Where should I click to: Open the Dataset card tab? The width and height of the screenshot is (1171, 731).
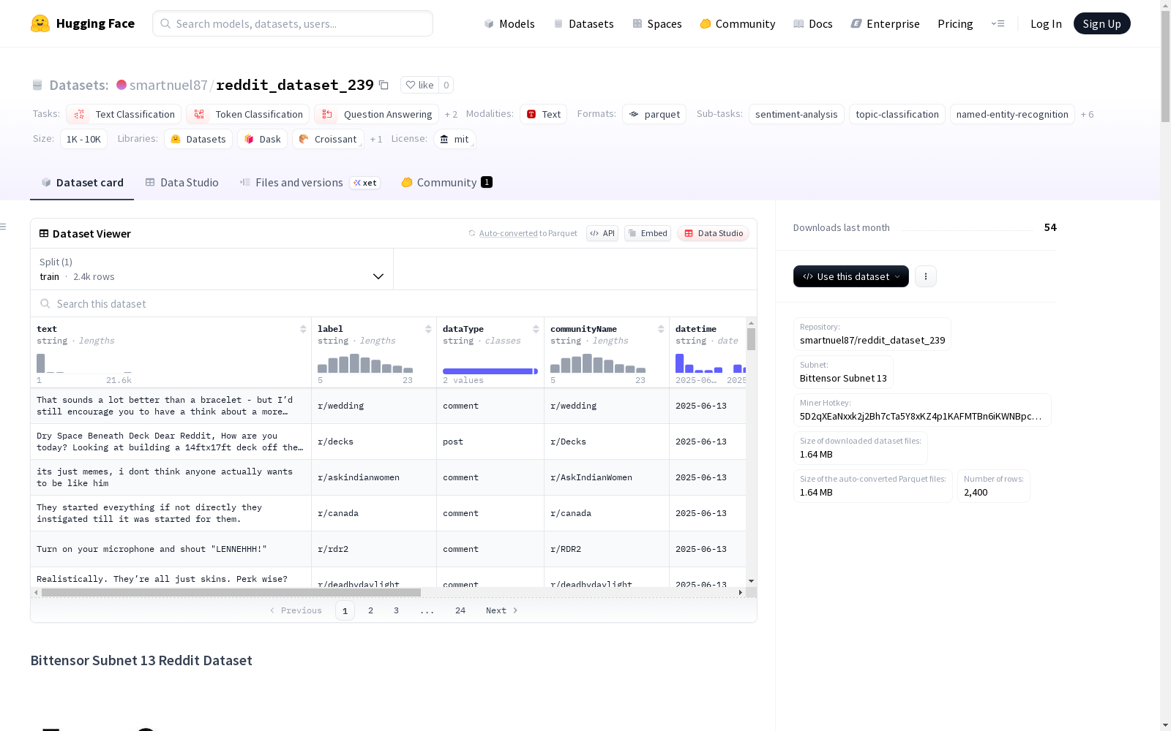pyautogui.click(x=82, y=183)
